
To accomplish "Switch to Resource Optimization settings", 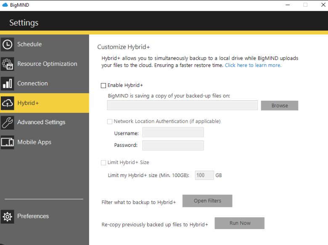I will click(45, 64).
